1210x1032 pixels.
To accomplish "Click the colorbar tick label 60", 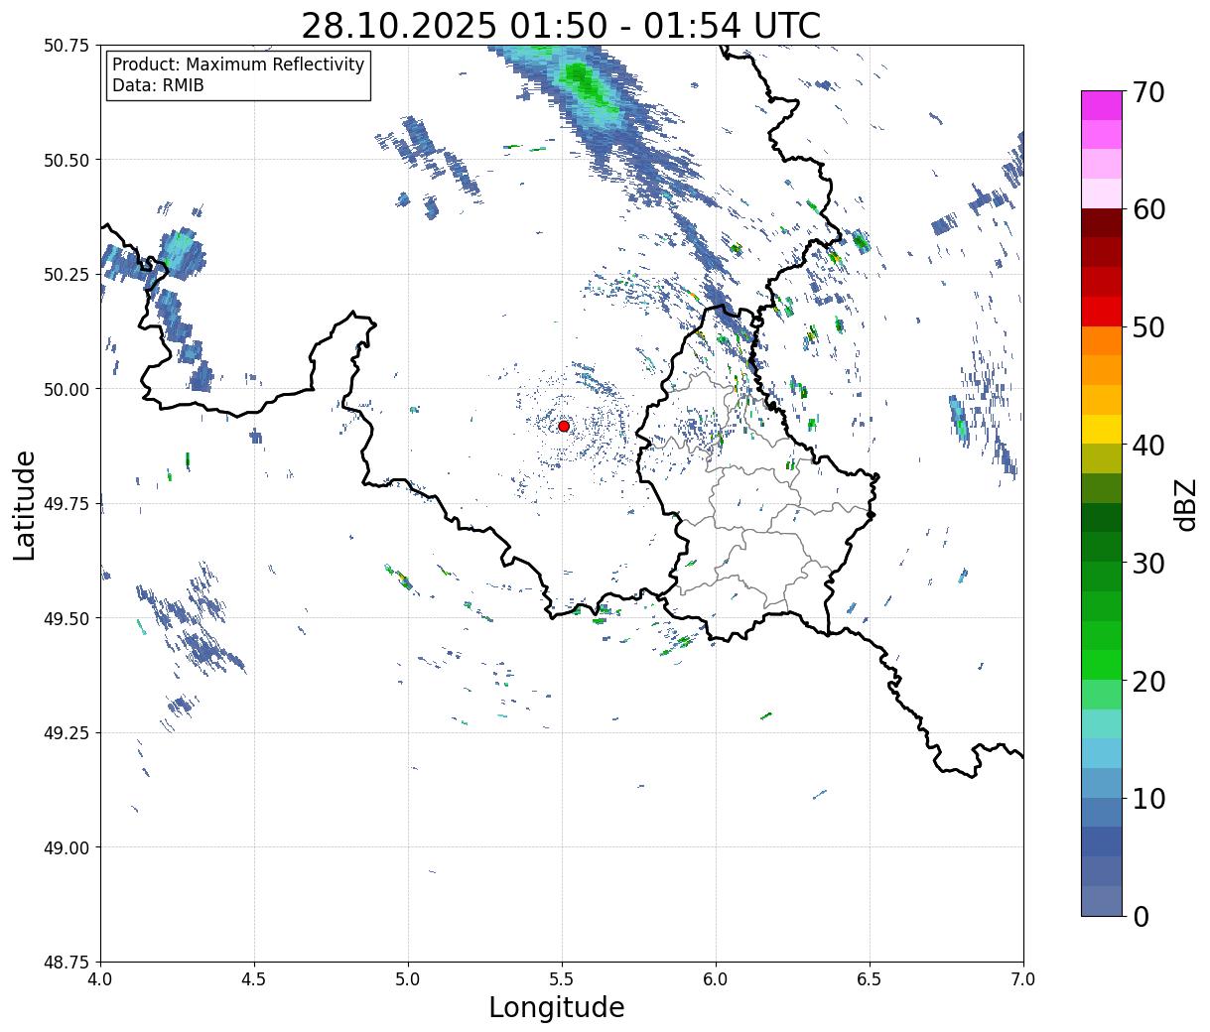I will [1147, 209].
